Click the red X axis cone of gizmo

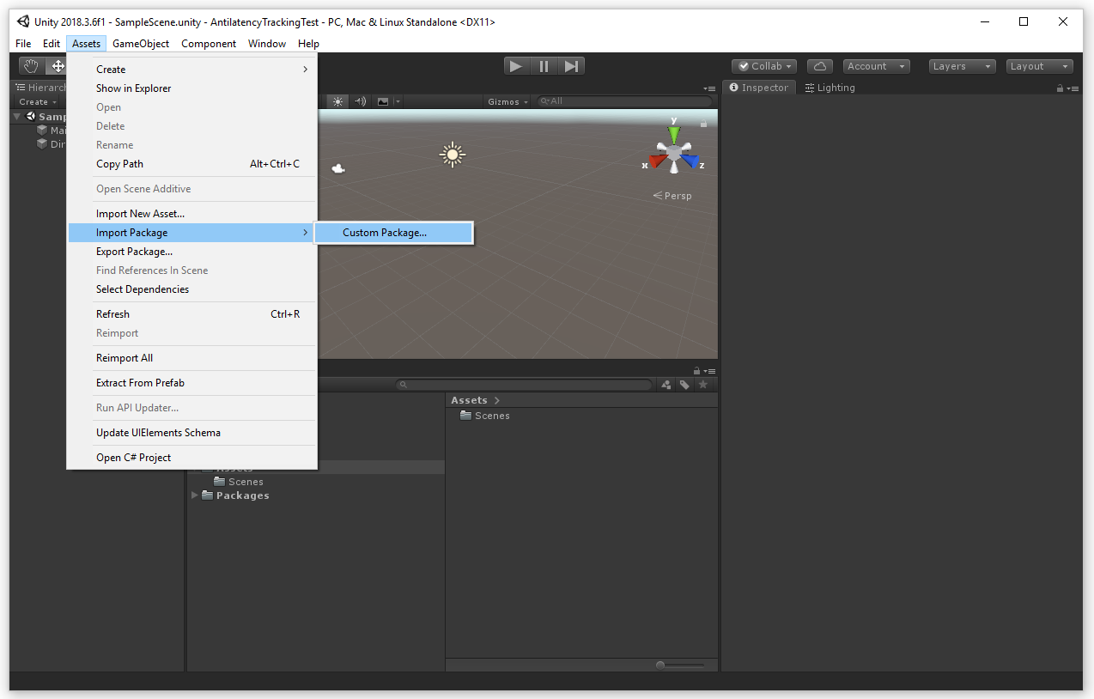coord(659,161)
